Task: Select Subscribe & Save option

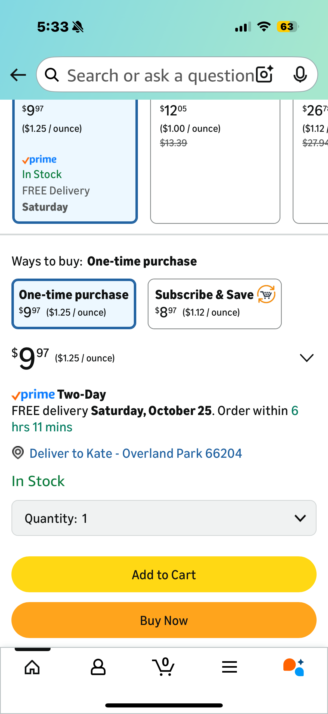Action: 215,304
